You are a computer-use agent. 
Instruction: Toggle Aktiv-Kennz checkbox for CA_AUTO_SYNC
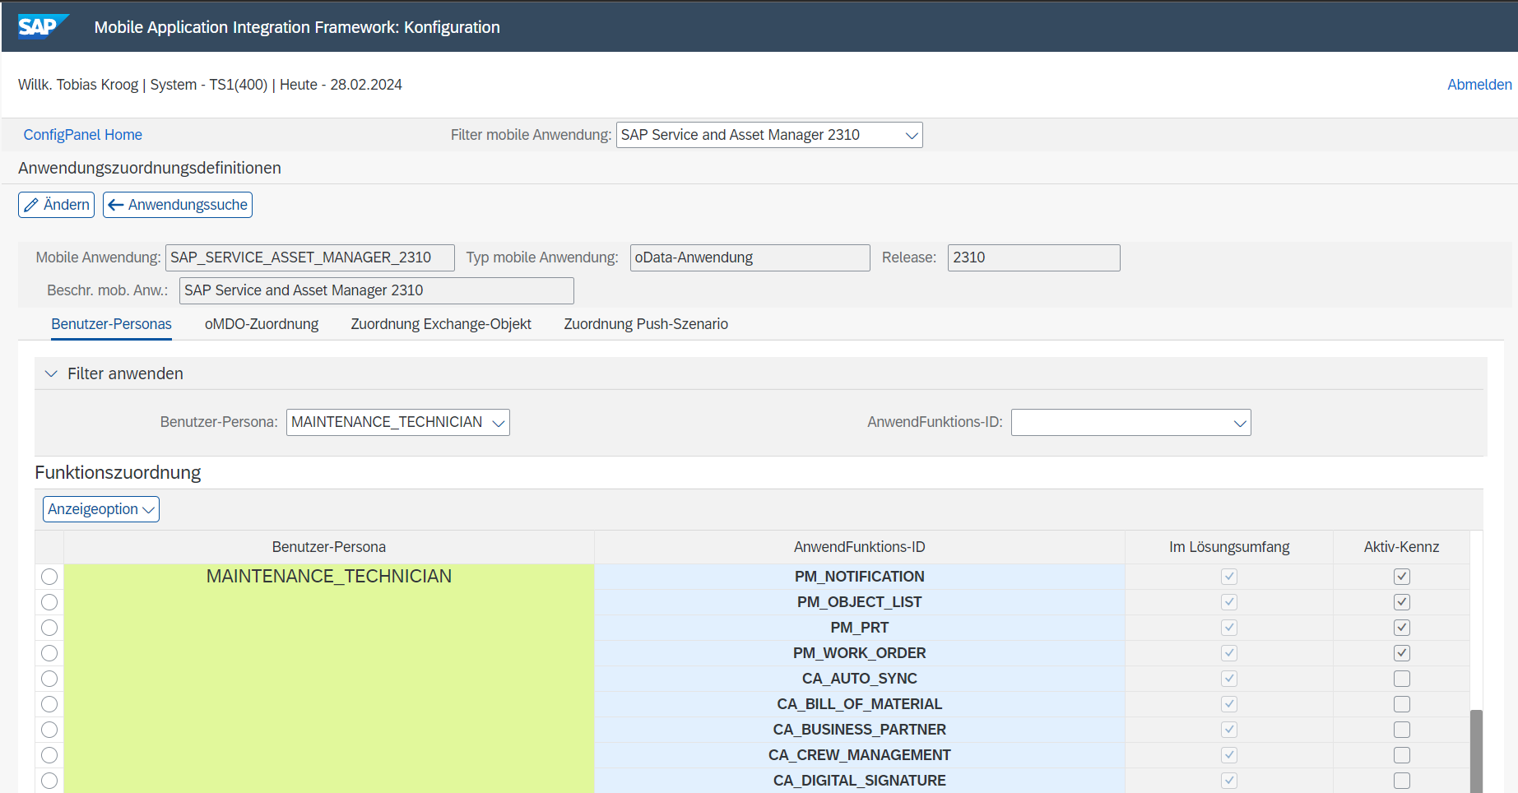click(x=1402, y=679)
